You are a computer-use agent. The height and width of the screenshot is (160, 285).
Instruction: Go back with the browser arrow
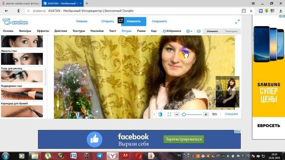[x=7, y=11]
